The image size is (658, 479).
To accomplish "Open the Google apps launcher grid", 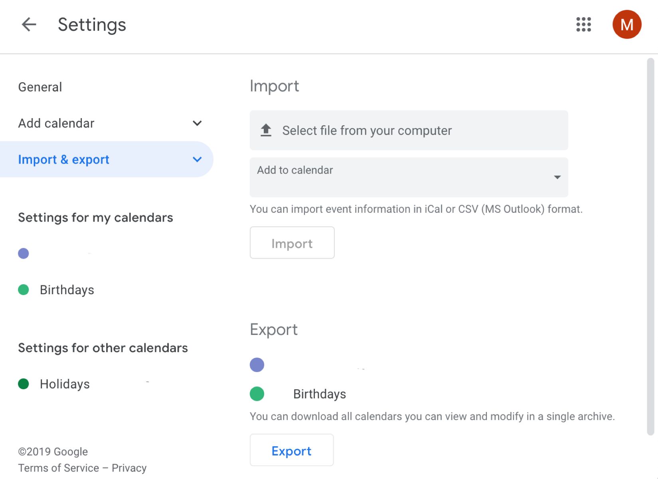I will coord(583,25).
